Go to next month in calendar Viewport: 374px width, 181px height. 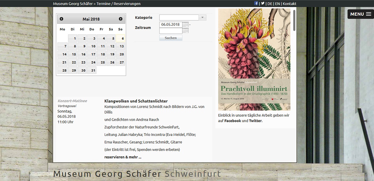click(x=121, y=19)
